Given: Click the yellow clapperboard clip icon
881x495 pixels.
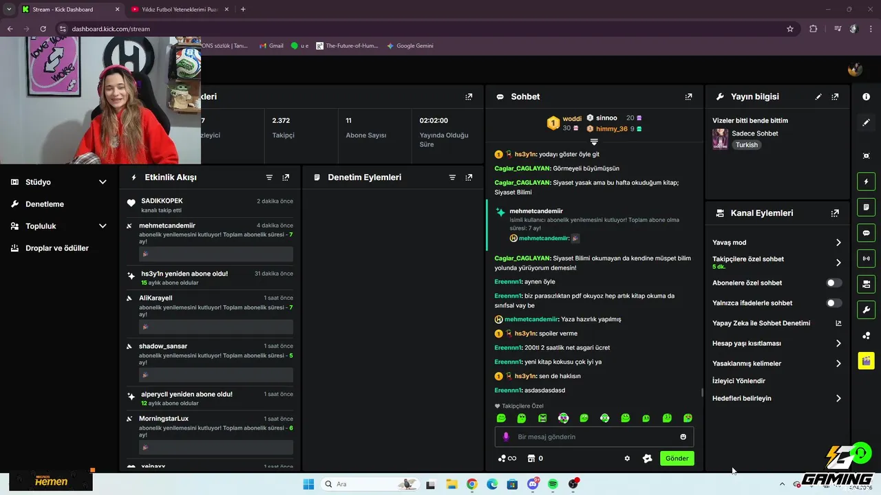Looking at the screenshot, I should [x=866, y=360].
